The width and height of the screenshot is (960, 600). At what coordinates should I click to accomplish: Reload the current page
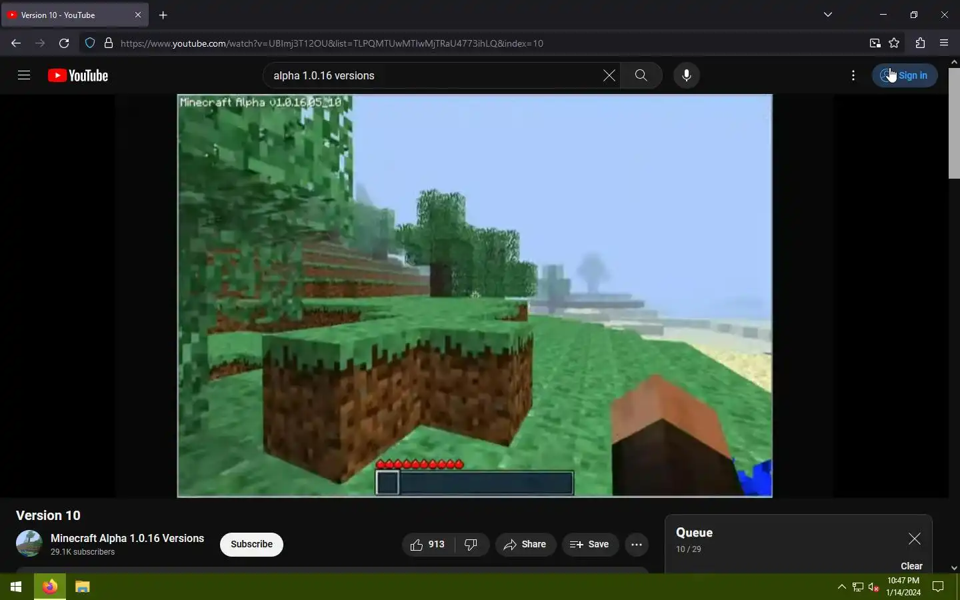point(64,43)
